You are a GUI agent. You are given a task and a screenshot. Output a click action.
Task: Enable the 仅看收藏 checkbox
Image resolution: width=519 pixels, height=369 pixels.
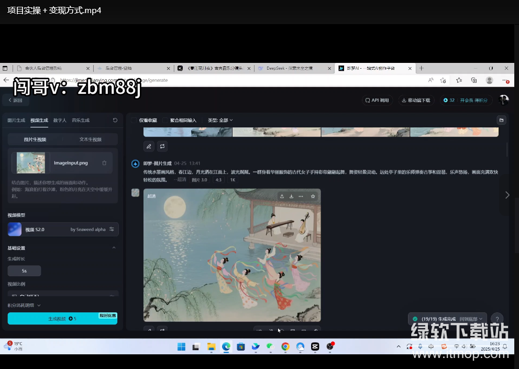pos(134,120)
